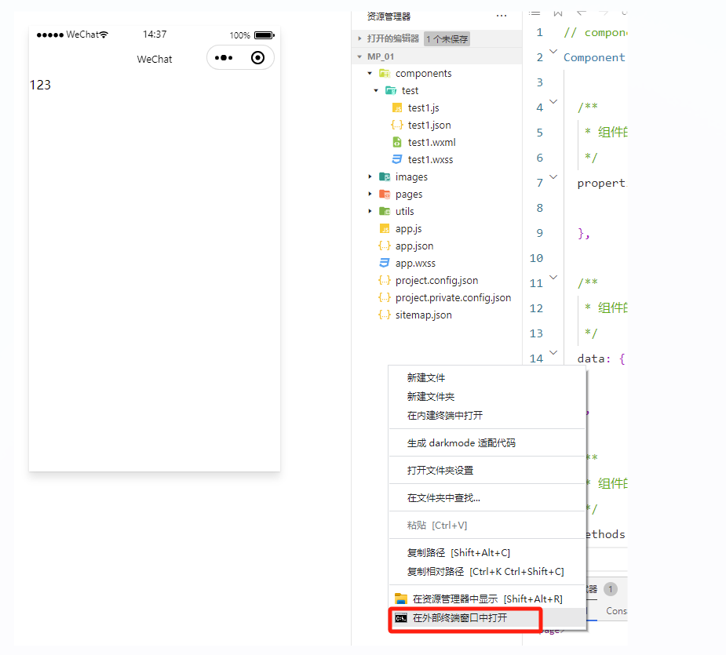726x655 pixels.
Task: Click the 14:37 time in simulator status bar
Action: pyautogui.click(x=155, y=35)
